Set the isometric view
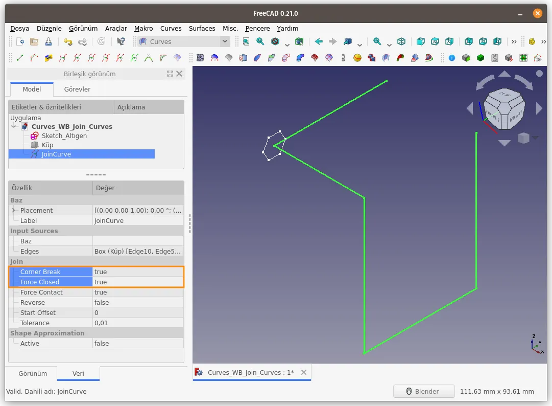 pyautogui.click(x=401, y=41)
